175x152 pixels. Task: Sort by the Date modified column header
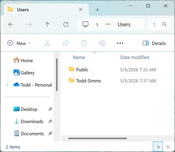coord(134,57)
